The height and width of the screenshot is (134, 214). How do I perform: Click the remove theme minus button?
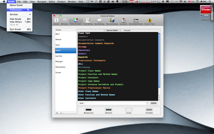(x=61, y=113)
